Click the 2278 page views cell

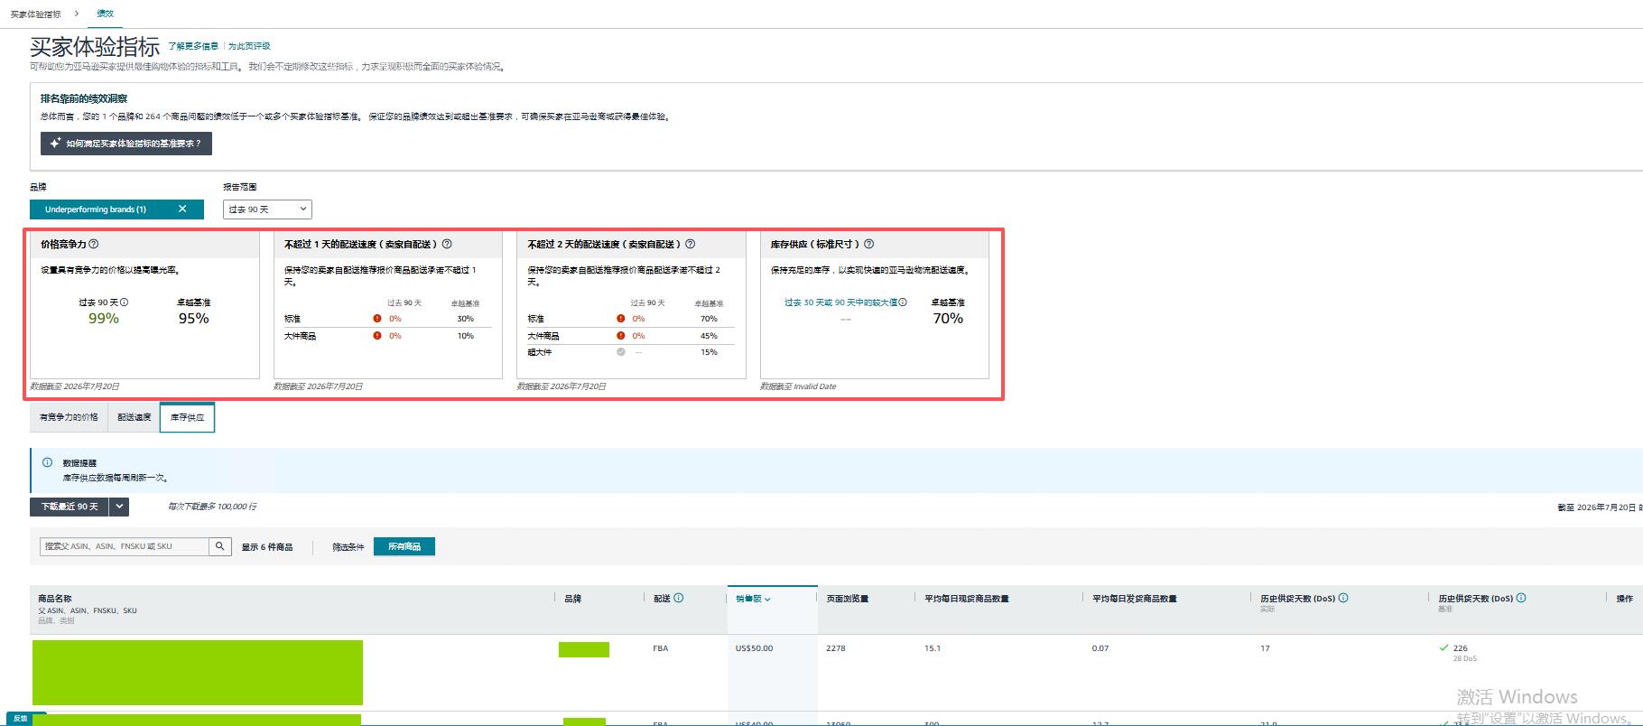pos(836,648)
